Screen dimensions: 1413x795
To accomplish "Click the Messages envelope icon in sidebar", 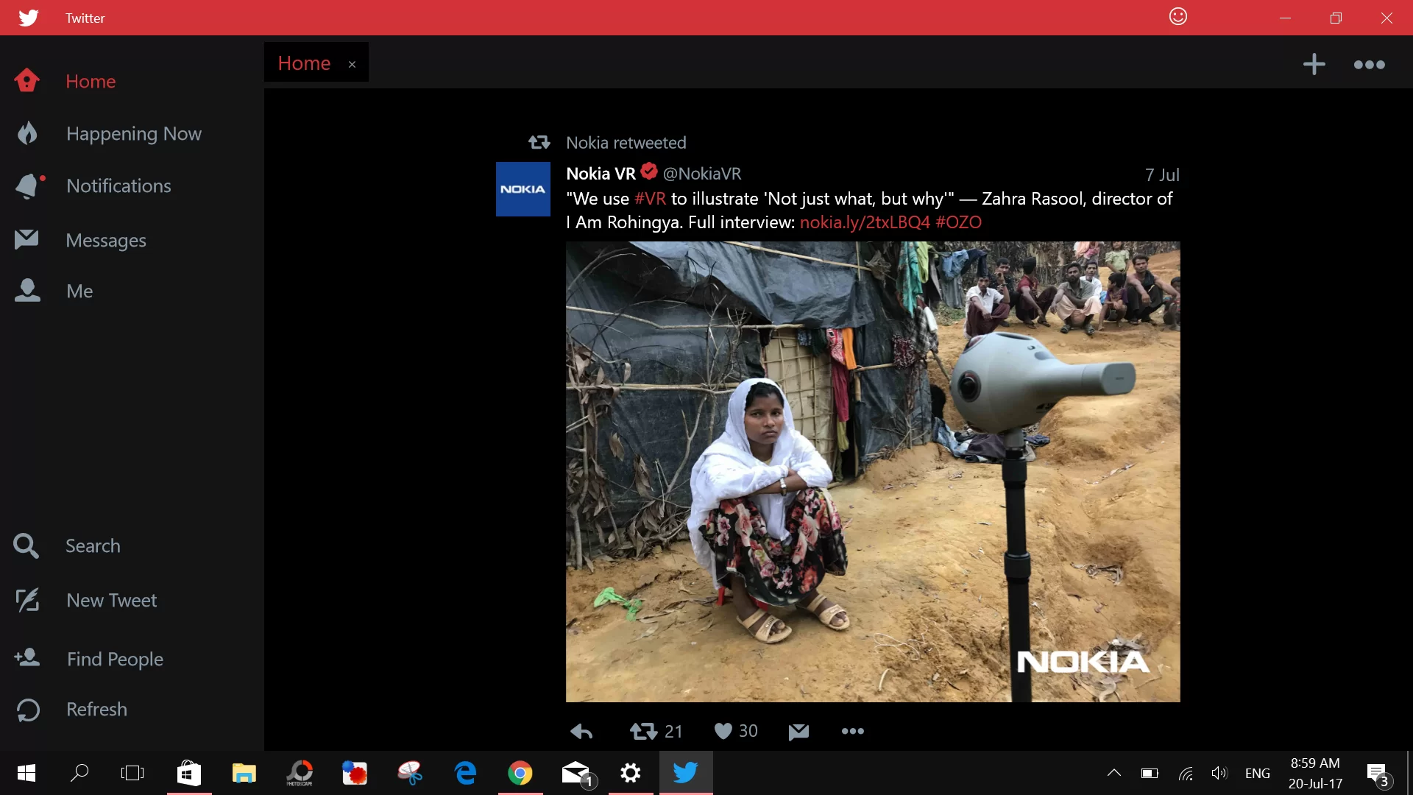I will pos(26,239).
